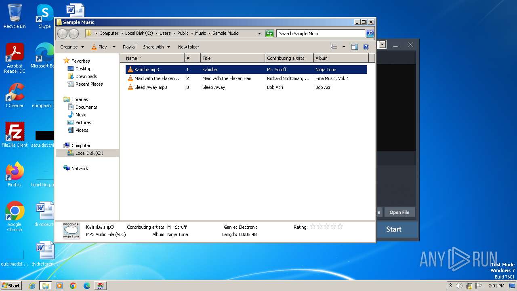Show hidden tray icons arrow
This screenshot has width=517, height=291.
[450, 286]
